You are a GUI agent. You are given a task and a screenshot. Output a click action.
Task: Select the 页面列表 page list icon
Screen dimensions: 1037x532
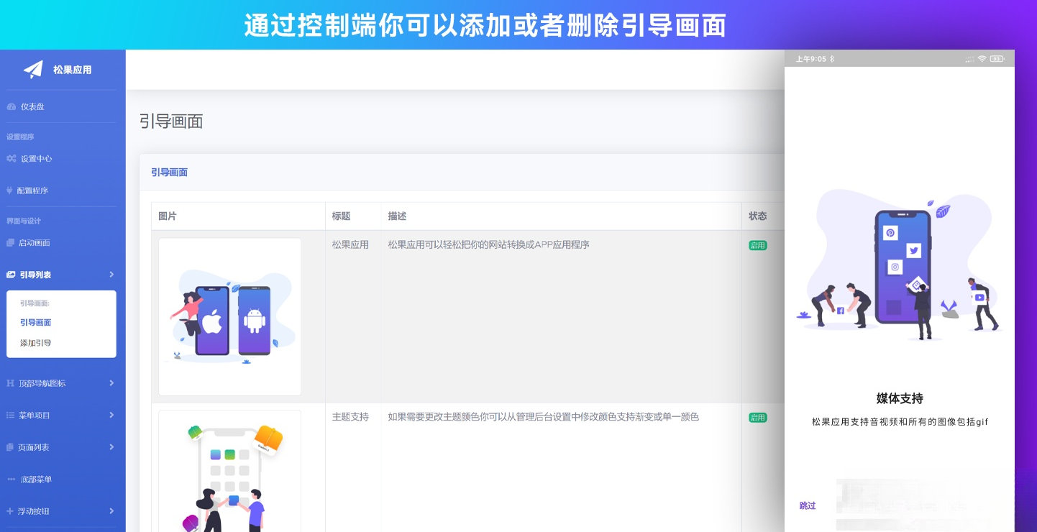point(10,447)
